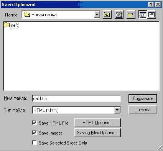The width and height of the screenshot is (163, 151).
Task: Switch to details view
Action: (x=151, y=15)
